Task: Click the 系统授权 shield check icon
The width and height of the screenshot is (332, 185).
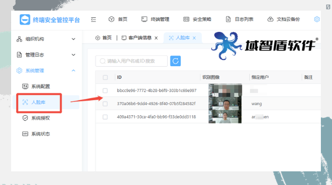Action: [25, 118]
